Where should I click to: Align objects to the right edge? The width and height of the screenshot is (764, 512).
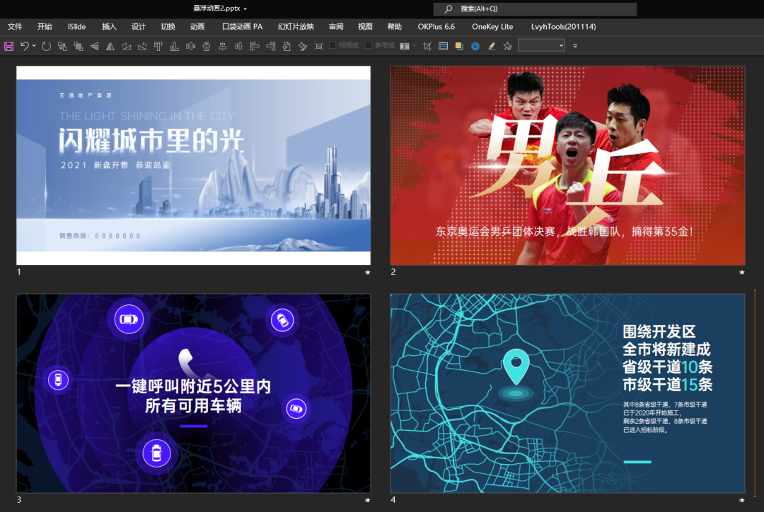[x=270, y=46]
